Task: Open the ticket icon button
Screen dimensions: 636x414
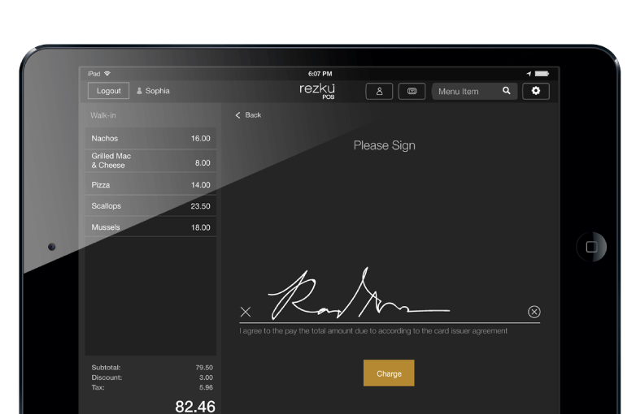Action: [412, 91]
